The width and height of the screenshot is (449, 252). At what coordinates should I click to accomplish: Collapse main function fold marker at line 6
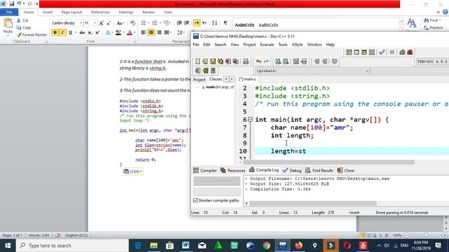pyautogui.click(x=250, y=120)
